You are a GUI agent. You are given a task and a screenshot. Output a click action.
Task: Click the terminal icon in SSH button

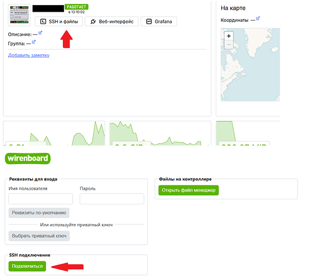[x=43, y=21]
